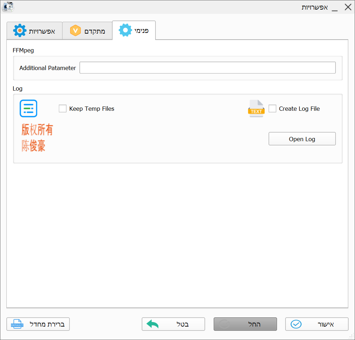Toggle the Create Log File checkbox
355x340 pixels.
[272, 109]
